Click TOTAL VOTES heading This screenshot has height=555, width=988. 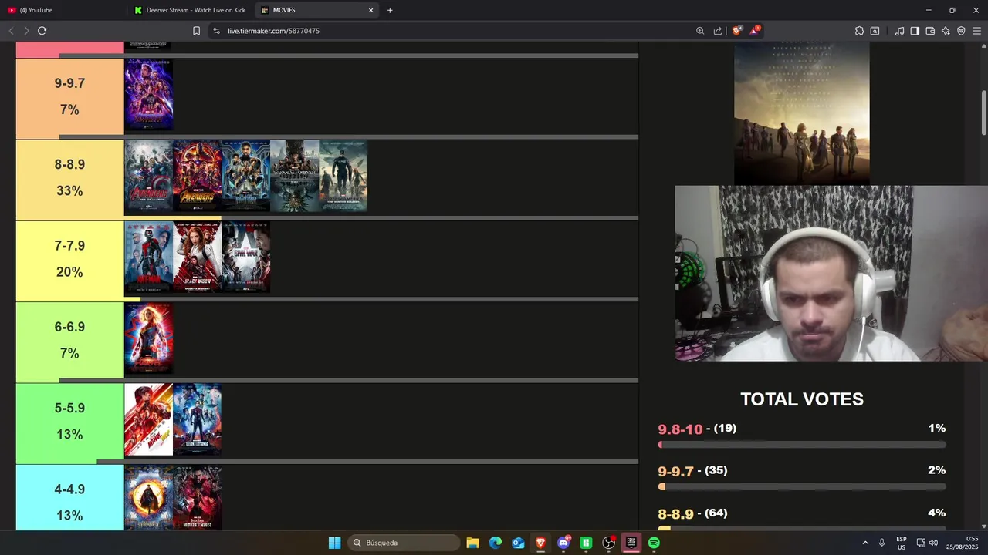802,399
